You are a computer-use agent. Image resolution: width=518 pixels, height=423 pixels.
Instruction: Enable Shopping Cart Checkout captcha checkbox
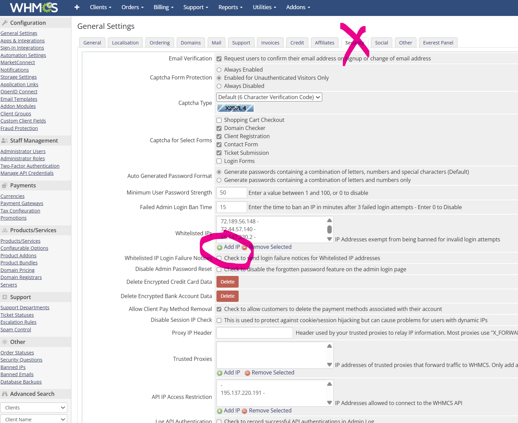point(219,120)
